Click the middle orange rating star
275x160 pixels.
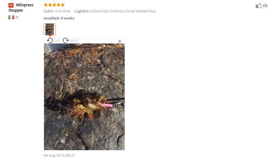click(x=54, y=5)
